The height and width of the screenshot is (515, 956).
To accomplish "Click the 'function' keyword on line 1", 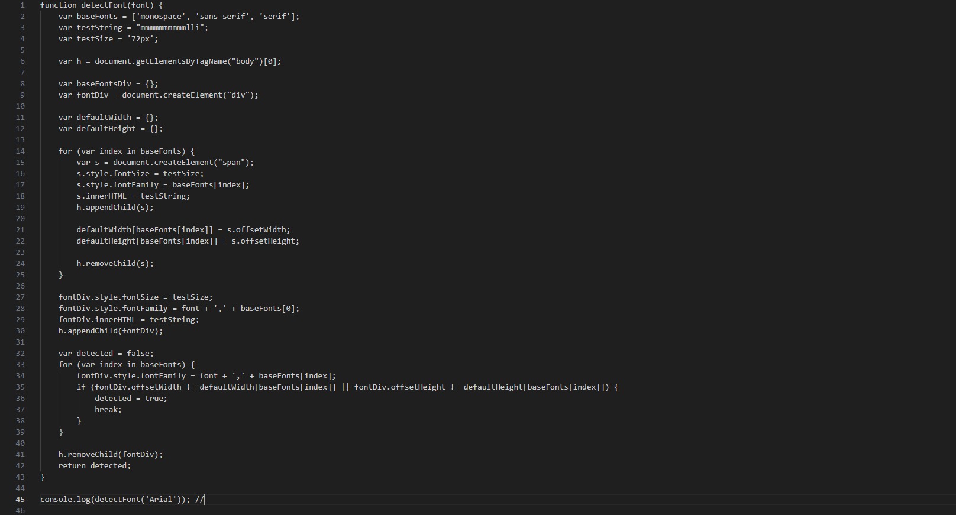I will point(58,5).
